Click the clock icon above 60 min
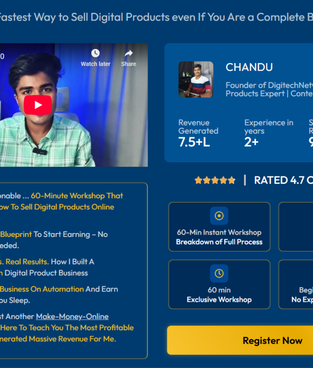Viewport: 313px width, 368px height. 219,274
